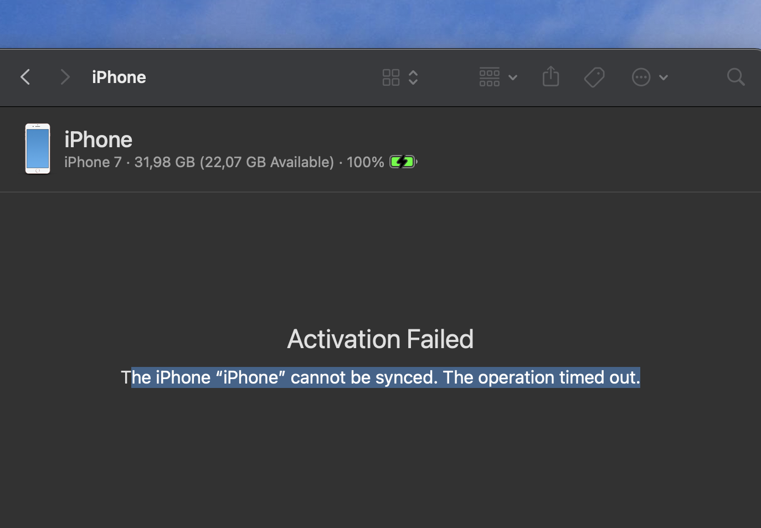Expand the Group By dropdown chevron
The width and height of the screenshot is (761, 528).
pos(513,77)
